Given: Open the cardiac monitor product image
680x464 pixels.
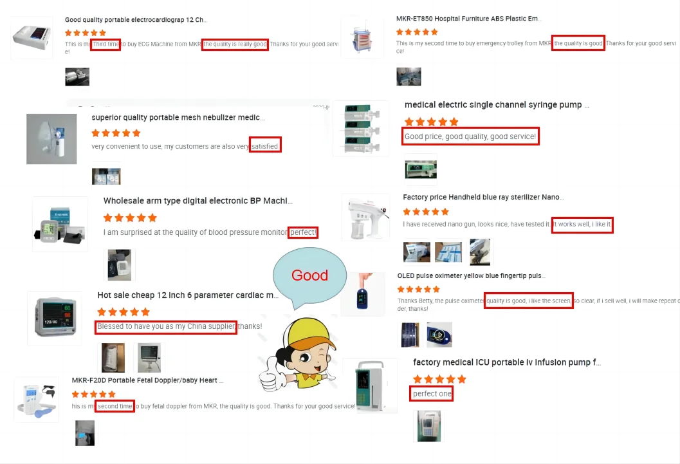Looking at the screenshot, I should click(x=55, y=319).
